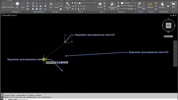The width and height of the screenshot is (178, 100).
Task: Select the Полилиния tool
Action: point(11,5)
